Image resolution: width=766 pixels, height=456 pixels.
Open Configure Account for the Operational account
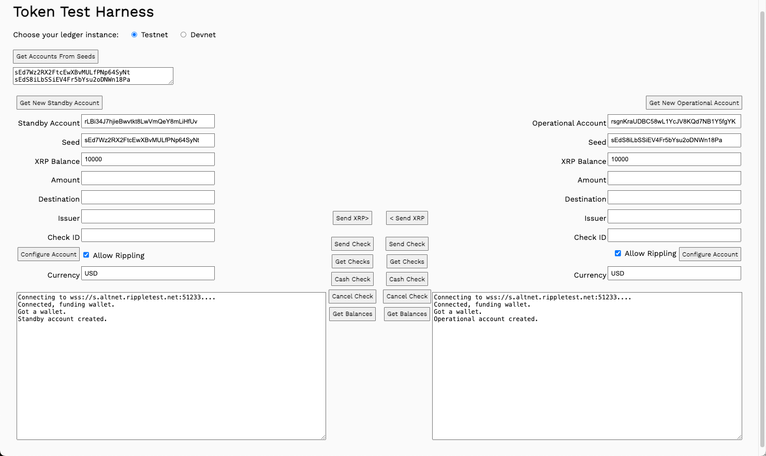(x=710, y=254)
